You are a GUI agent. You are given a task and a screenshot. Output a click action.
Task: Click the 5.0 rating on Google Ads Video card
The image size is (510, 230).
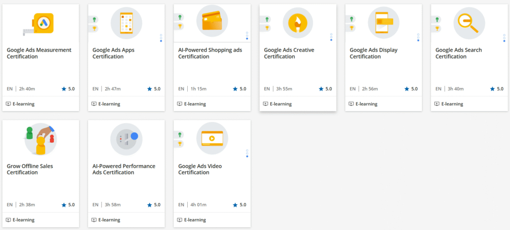tap(243, 205)
